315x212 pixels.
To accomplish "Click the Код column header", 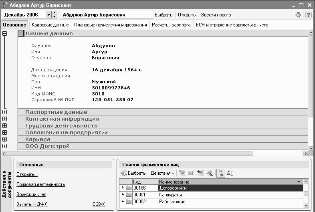I will [x=145, y=182].
